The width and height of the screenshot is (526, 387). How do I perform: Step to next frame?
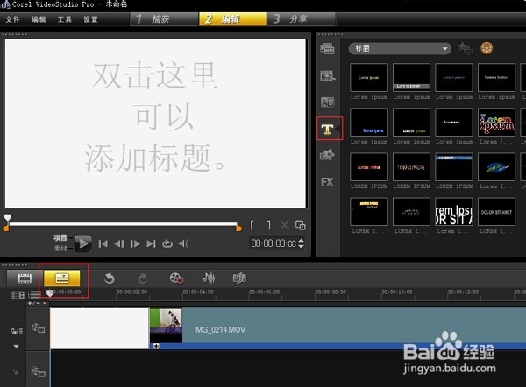[135, 243]
